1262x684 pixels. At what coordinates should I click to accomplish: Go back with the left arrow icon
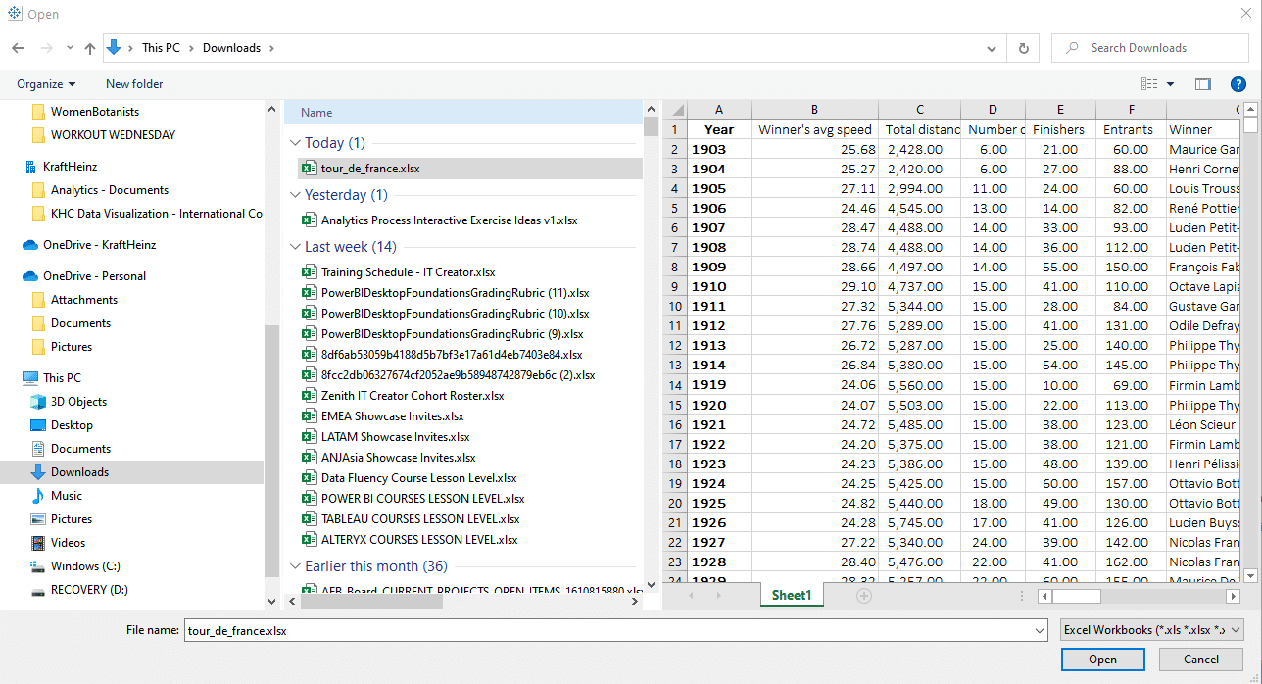(x=17, y=47)
